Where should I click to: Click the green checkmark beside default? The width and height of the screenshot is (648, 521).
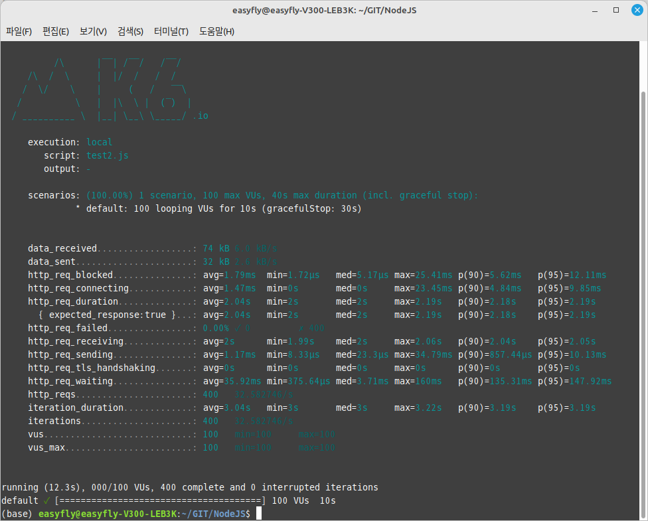click(x=46, y=500)
